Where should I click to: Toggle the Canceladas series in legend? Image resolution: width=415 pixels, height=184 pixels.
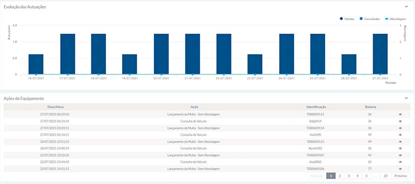[370, 19]
